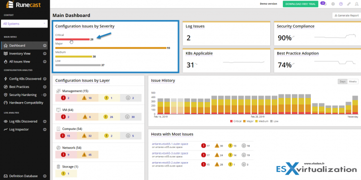Screen dimensions: 361x180
Task: Select Config KBs Discovered menu item
Action: pos(25,79)
